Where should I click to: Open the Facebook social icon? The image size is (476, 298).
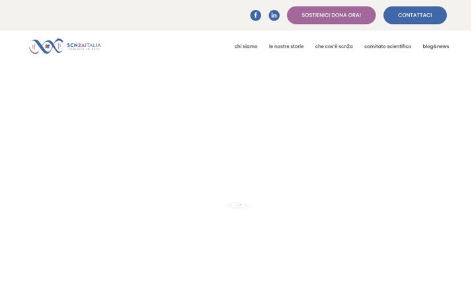[x=255, y=15]
